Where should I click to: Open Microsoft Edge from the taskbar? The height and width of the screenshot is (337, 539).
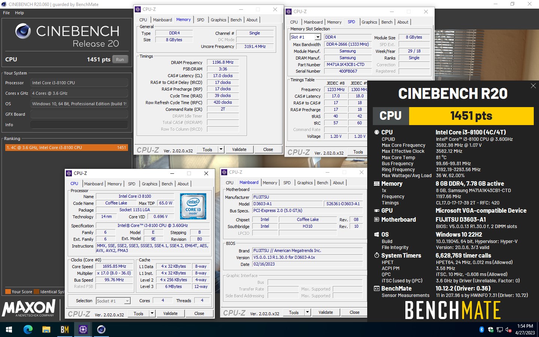(28, 330)
